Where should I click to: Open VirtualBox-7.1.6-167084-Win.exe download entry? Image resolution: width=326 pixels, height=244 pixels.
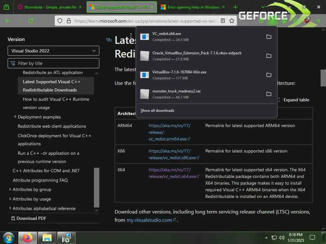tap(200, 75)
